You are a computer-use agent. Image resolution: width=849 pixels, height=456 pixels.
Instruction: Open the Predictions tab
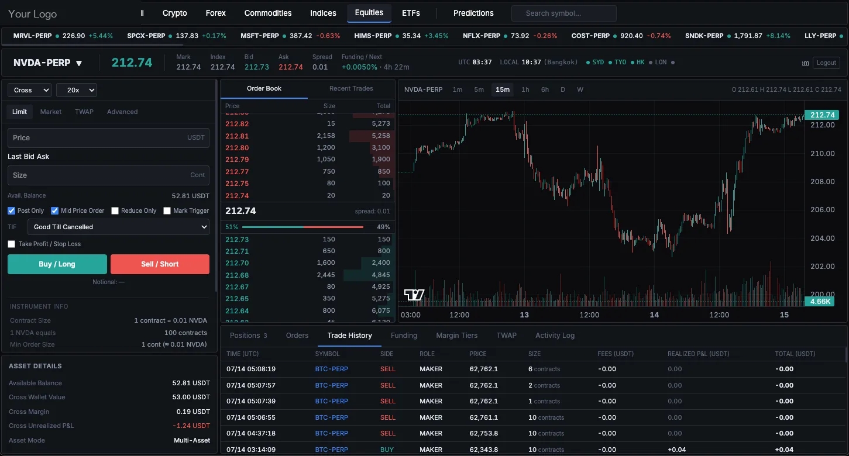coord(473,13)
